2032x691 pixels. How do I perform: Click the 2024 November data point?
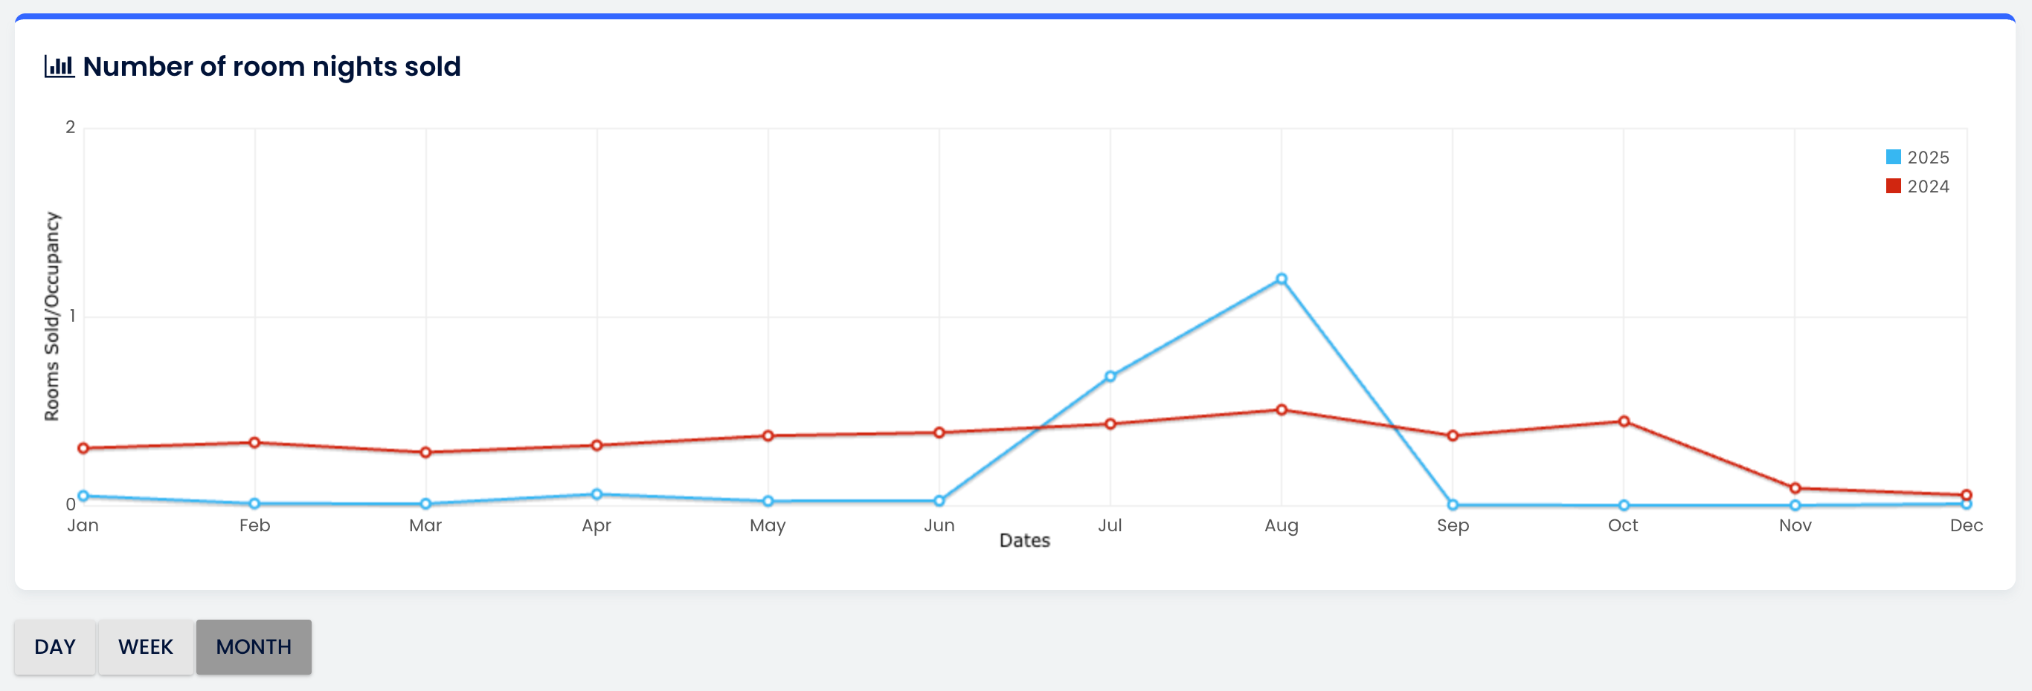[x=1795, y=488]
